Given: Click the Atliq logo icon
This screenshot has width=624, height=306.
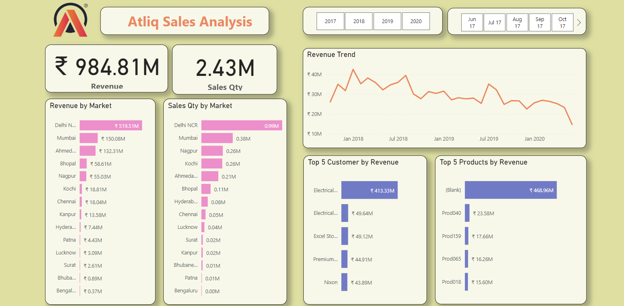Looking at the screenshot, I should tap(70, 21).
